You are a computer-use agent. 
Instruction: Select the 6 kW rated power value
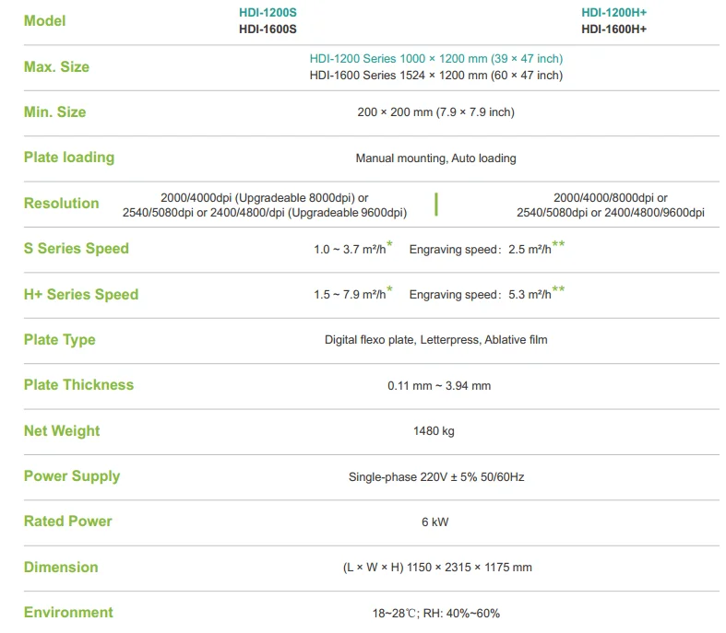(434, 522)
